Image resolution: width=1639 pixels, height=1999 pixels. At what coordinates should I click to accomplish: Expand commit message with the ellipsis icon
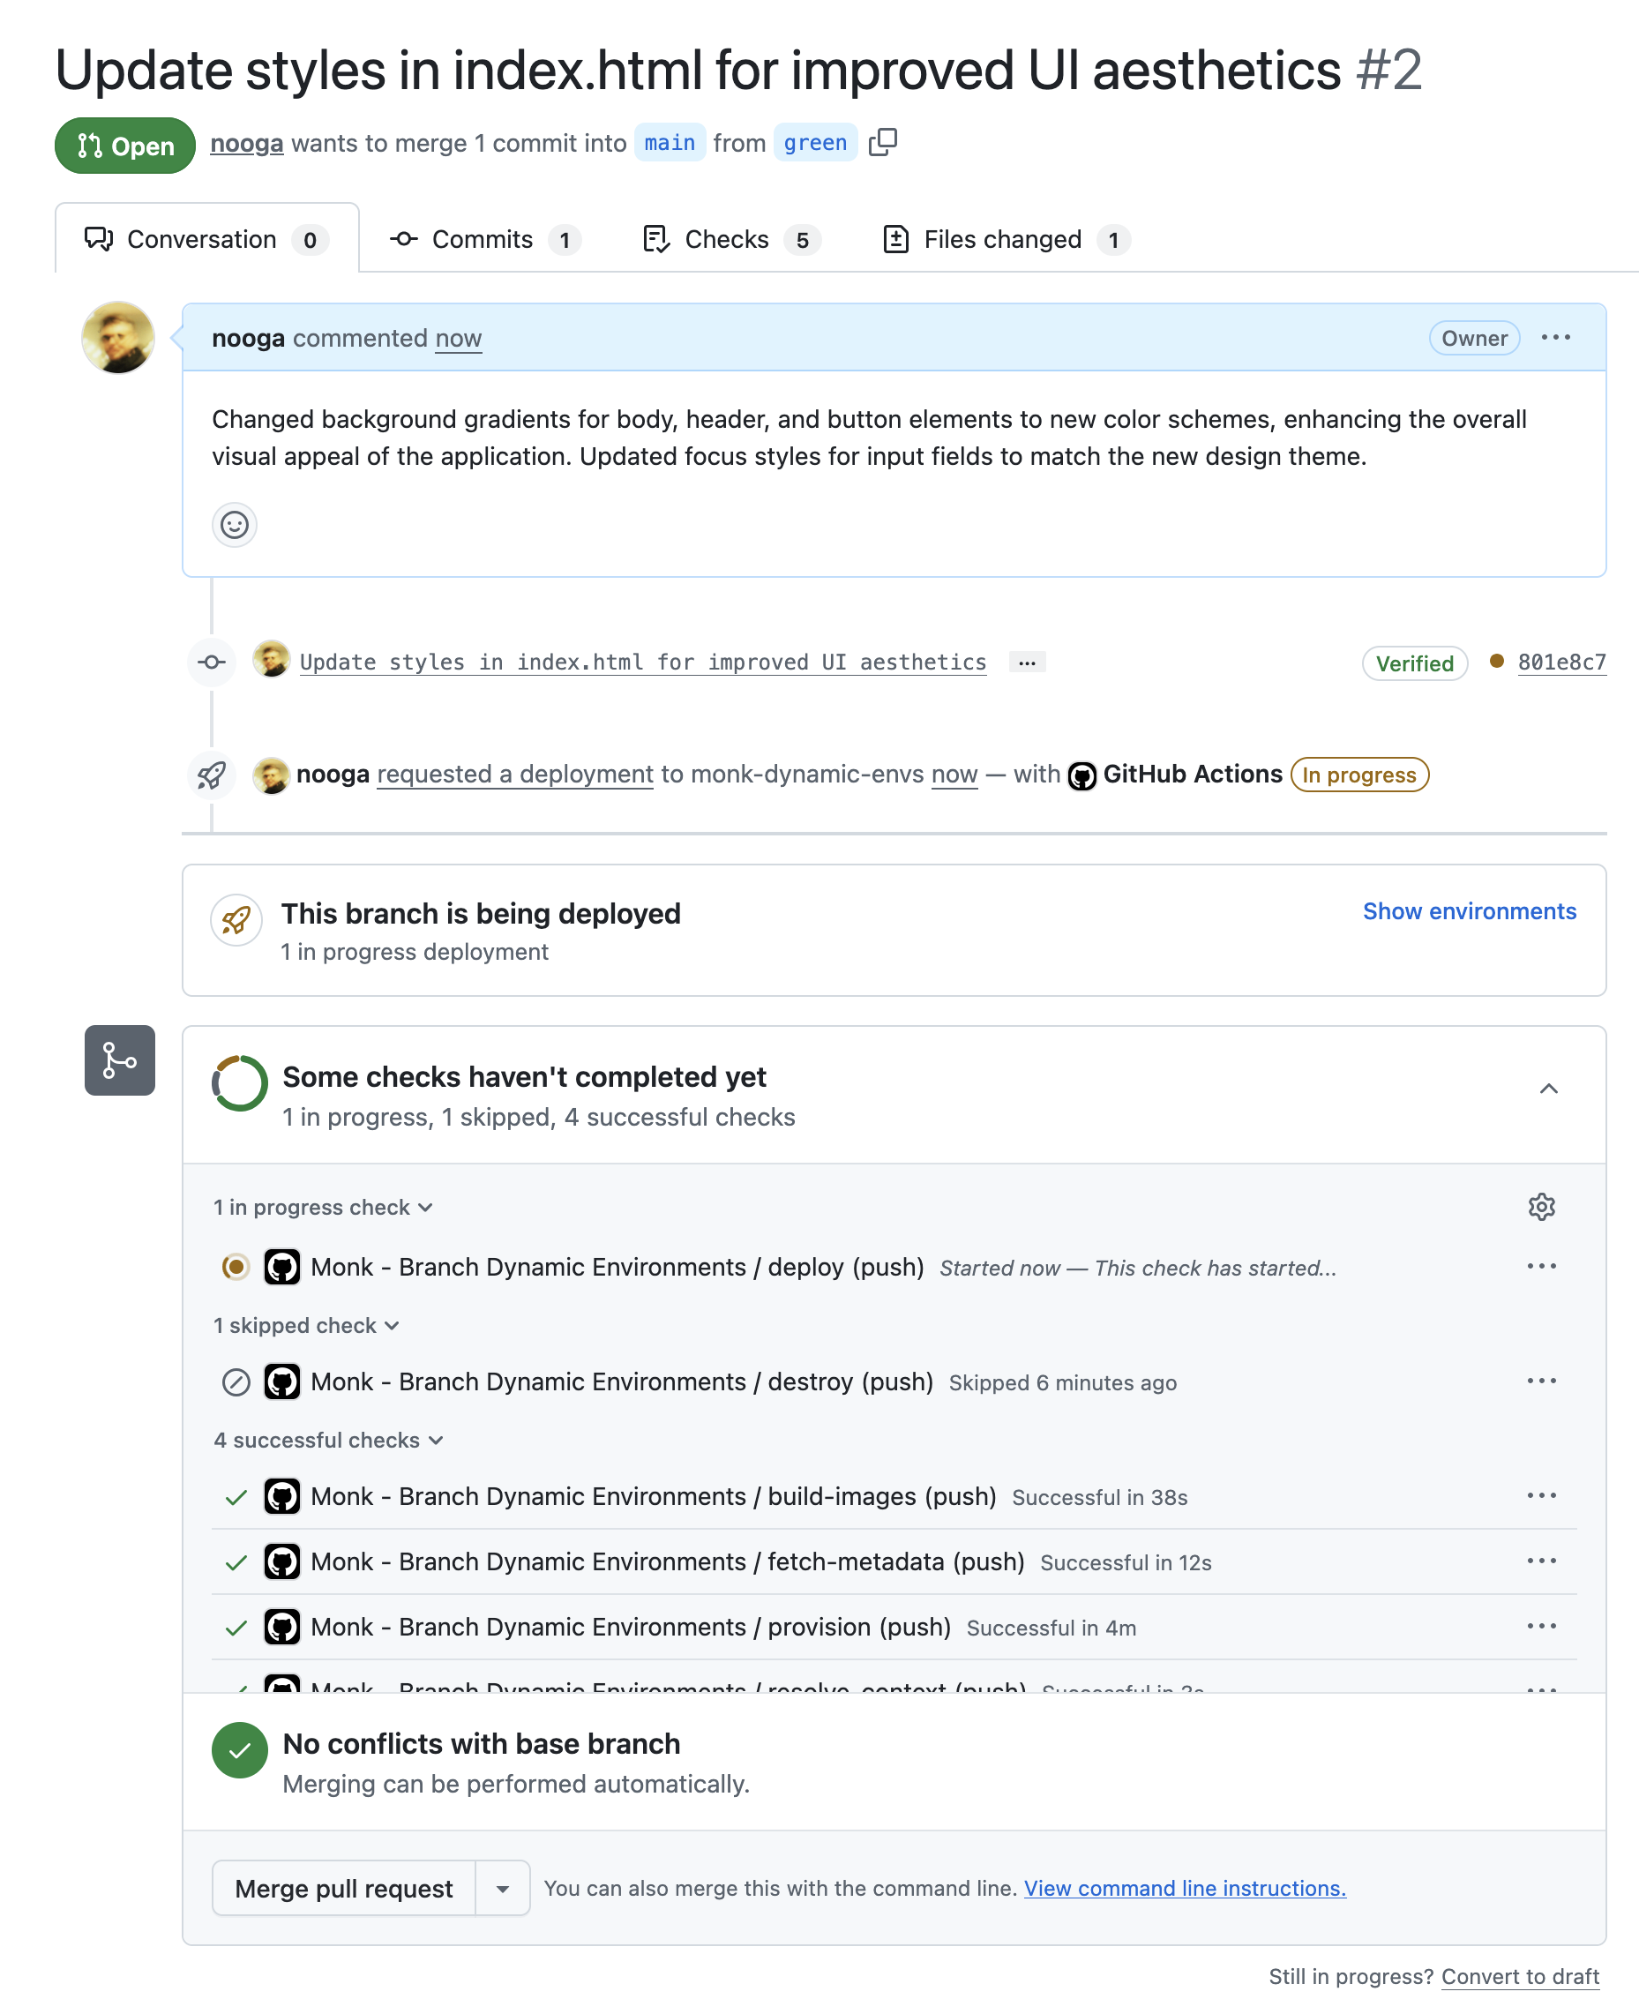click(x=1027, y=662)
